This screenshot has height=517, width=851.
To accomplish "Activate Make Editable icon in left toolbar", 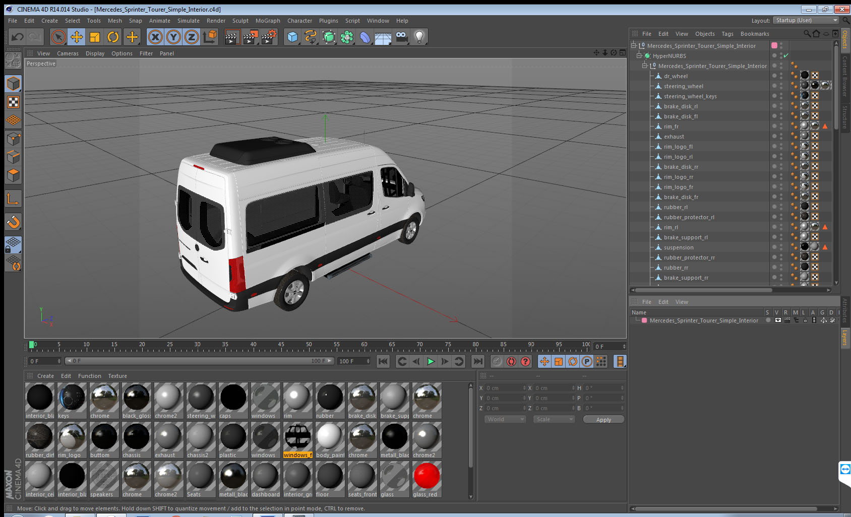I will coord(13,60).
